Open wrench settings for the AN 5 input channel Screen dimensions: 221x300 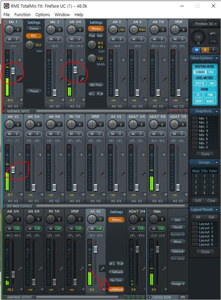(123, 79)
